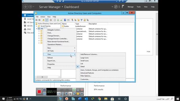
Task: Click the Server Manager refresh icon
Action: click(116, 7)
